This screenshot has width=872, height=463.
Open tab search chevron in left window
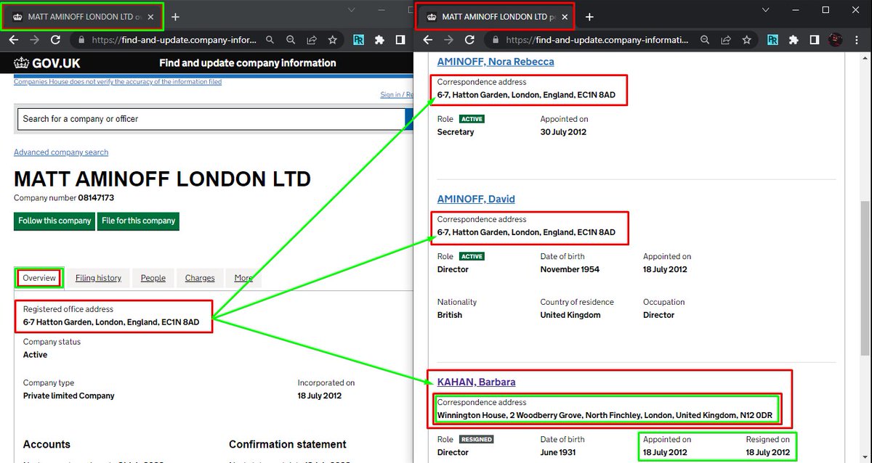click(x=352, y=10)
